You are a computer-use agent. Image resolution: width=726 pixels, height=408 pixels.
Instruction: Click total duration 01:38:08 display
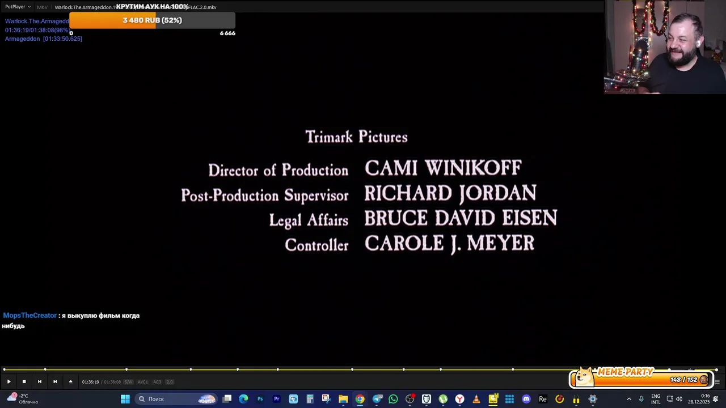pos(112,382)
